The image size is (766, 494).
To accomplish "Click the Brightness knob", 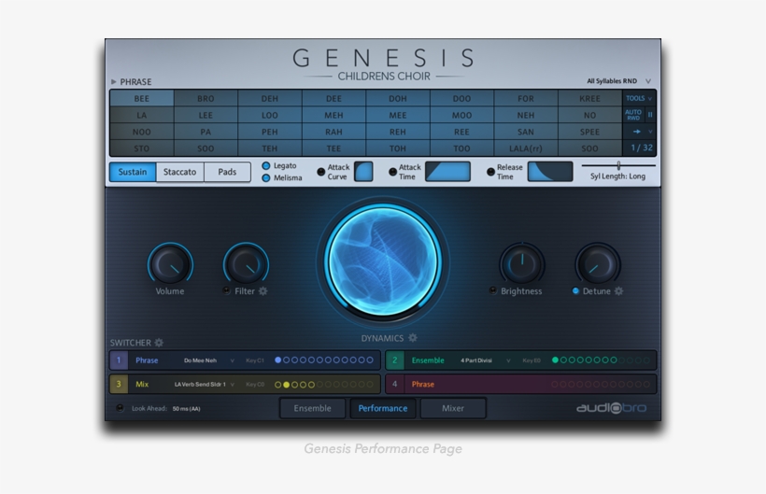I will 522,264.
